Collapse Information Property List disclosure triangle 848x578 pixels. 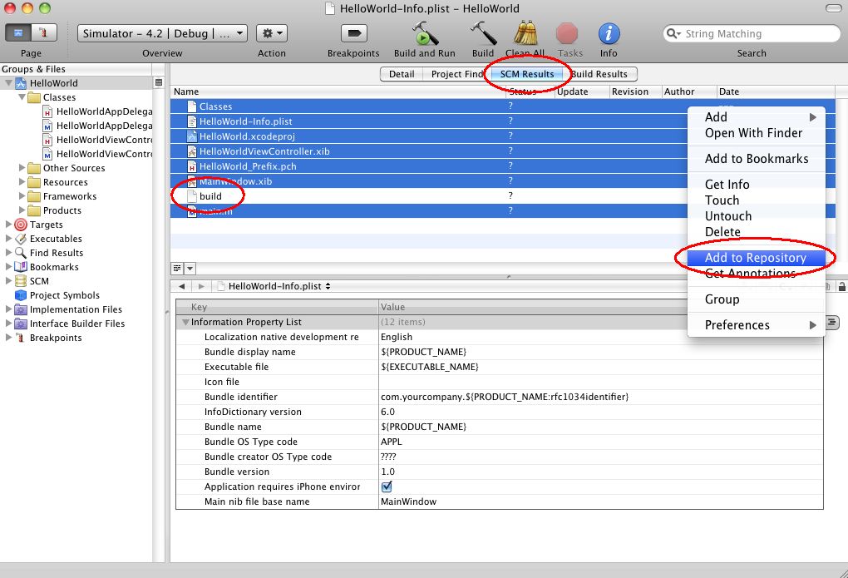pos(185,322)
